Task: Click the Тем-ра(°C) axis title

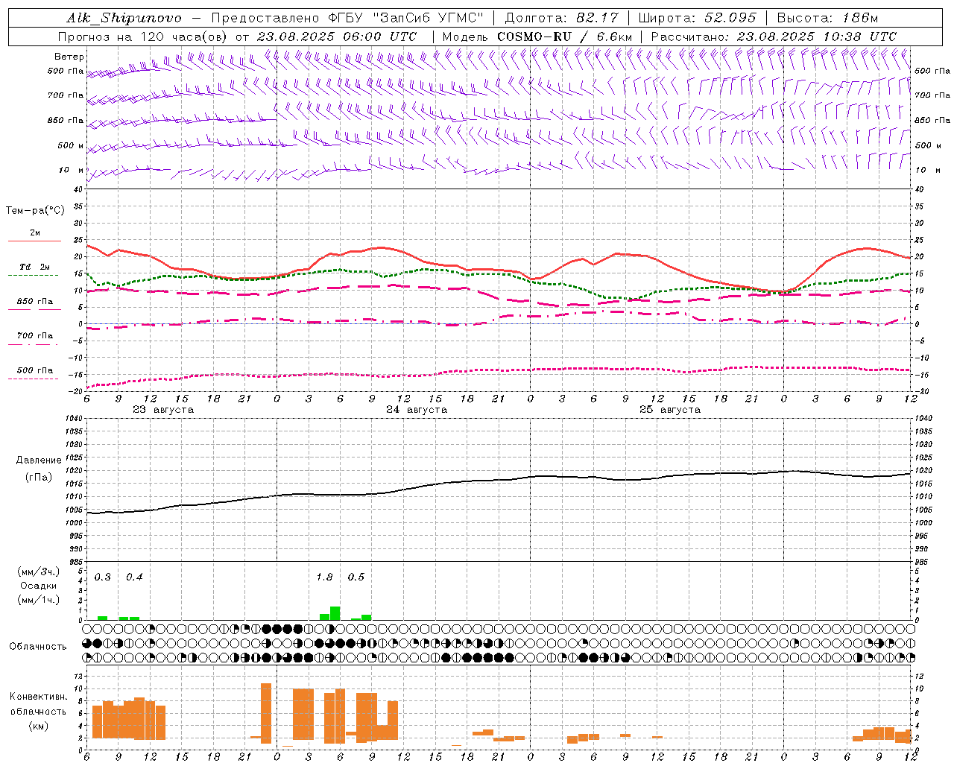Action: 35,211
